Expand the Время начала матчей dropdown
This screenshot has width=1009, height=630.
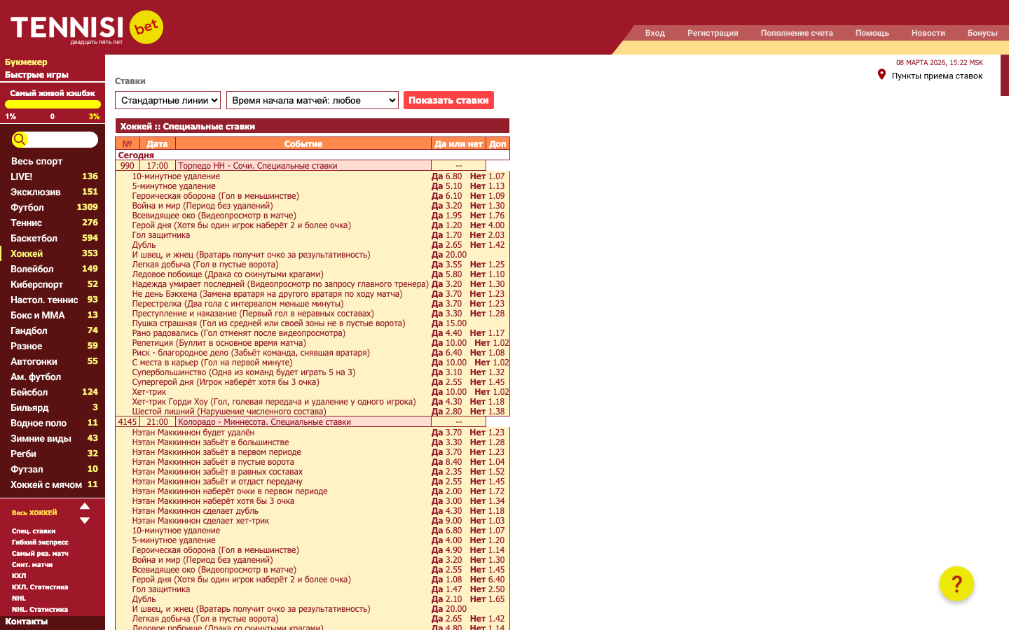313,100
